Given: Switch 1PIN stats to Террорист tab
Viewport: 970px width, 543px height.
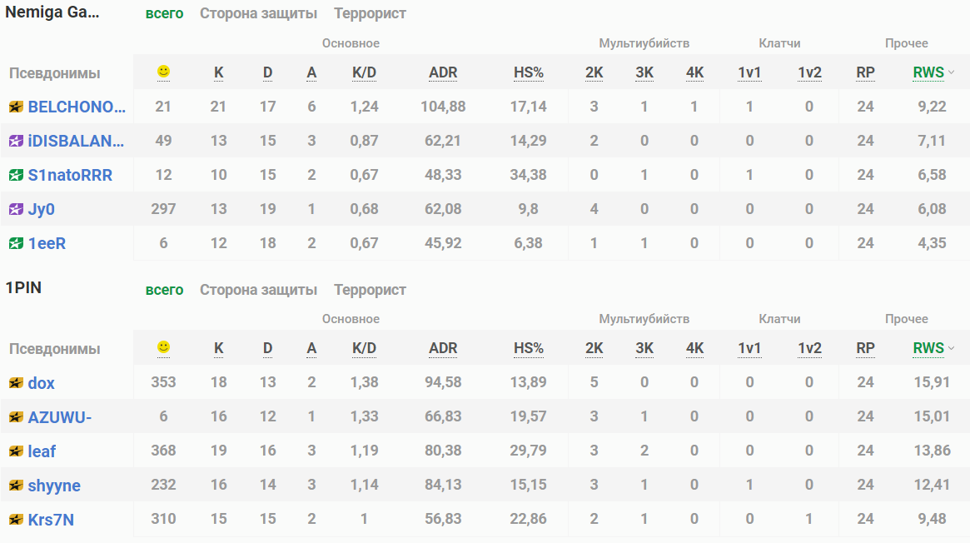Looking at the screenshot, I should 370,290.
